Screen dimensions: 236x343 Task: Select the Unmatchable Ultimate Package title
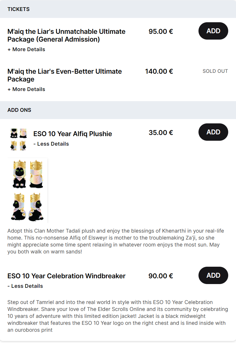point(66,35)
